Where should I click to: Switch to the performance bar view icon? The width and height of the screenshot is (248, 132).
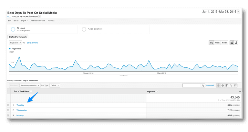(x=227, y=86)
